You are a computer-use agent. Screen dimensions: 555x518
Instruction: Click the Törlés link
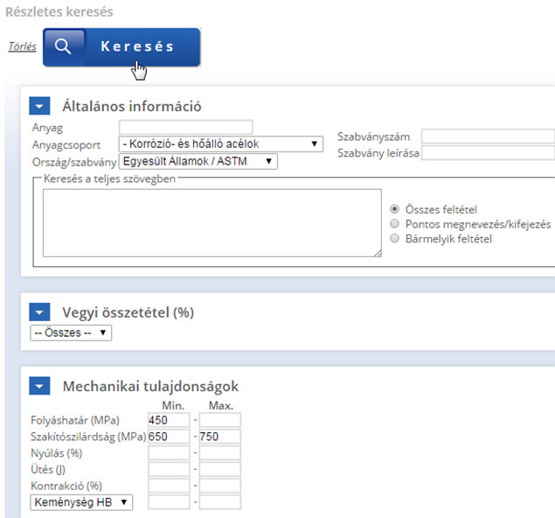coord(23,46)
